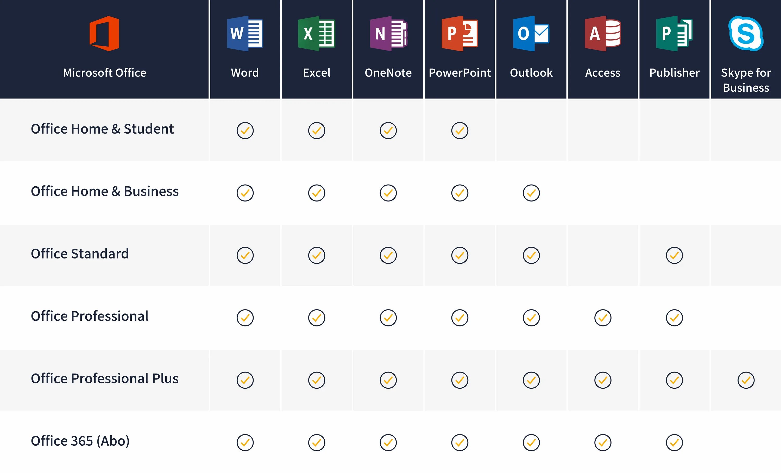Click the Skype for Business icon
Viewport: 781px width, 473px height.
746,34
